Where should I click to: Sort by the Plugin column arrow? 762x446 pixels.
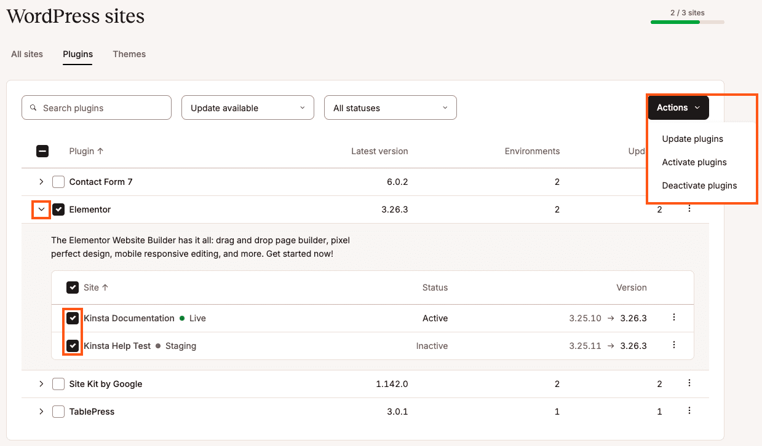100,151
